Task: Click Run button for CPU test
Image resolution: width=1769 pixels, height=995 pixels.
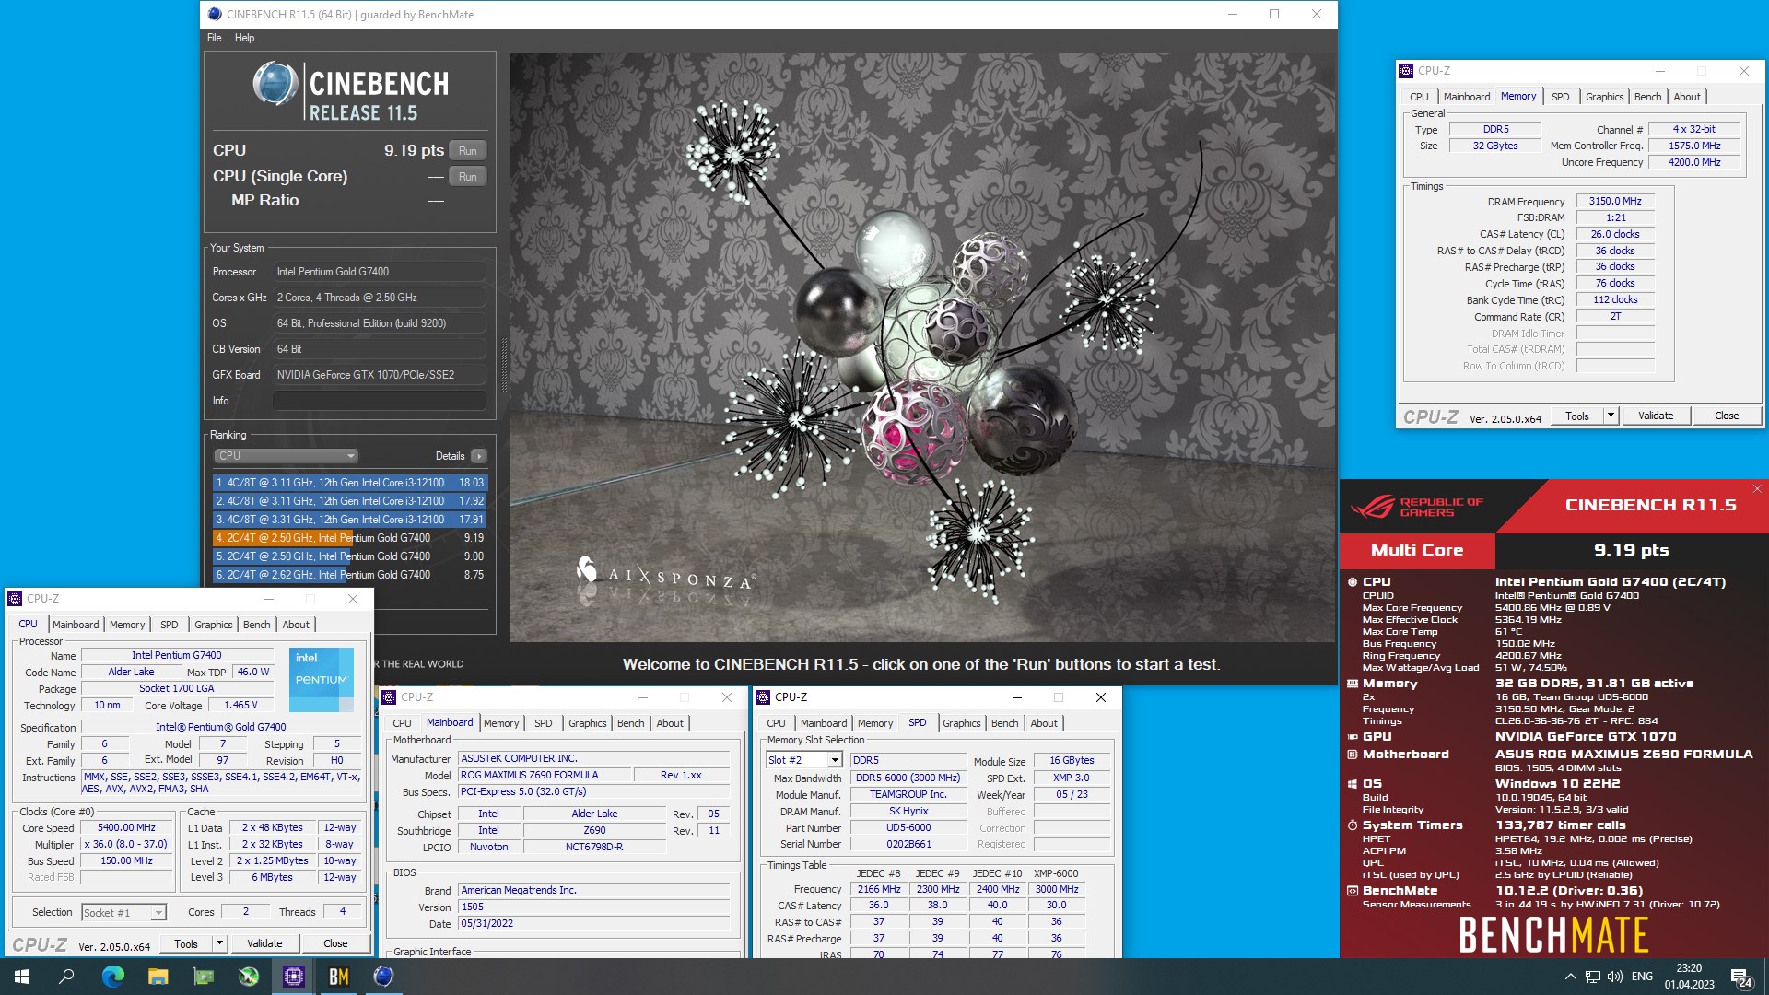Action: [x=468, y=151]
